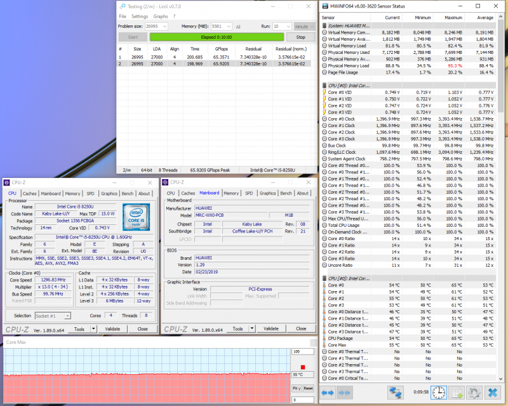Click the All memory link in LinX
The width and height of the screenshot is (508, 406).
tap(238, 27)
